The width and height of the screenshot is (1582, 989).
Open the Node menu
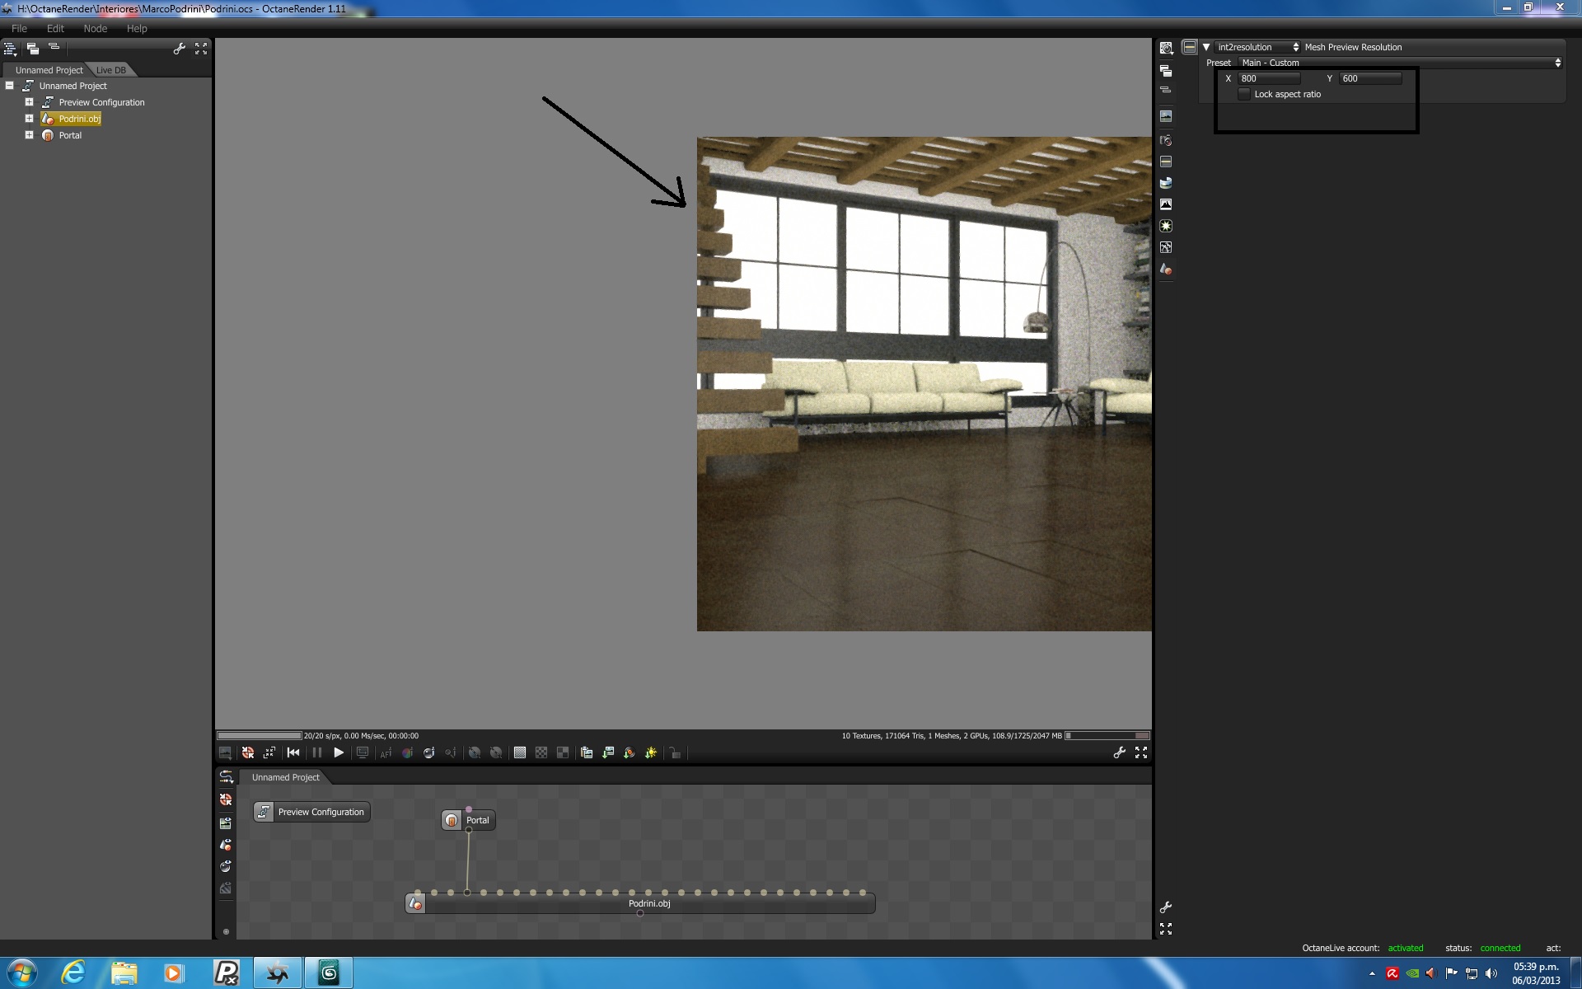click(95, 28)
